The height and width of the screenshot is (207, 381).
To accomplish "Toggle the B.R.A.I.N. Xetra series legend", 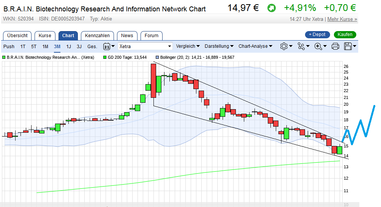I will (4, 58).
